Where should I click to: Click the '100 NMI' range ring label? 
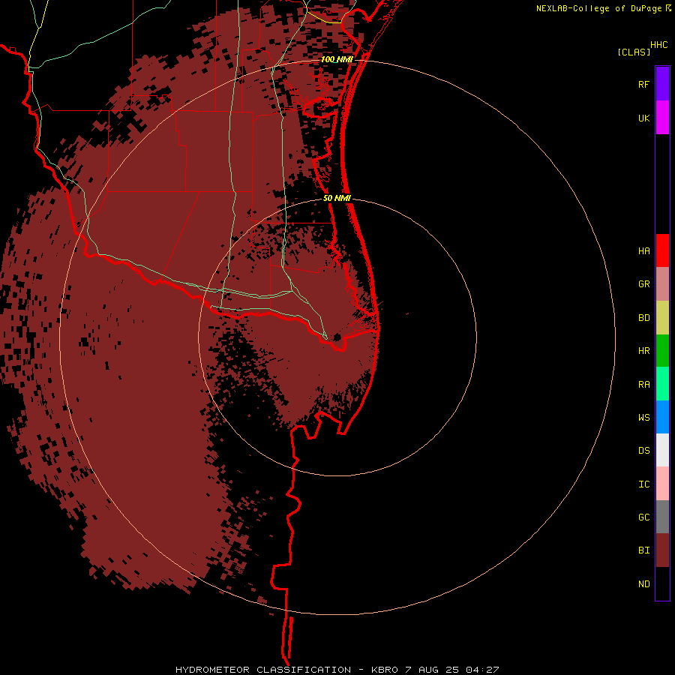[337, 59]
